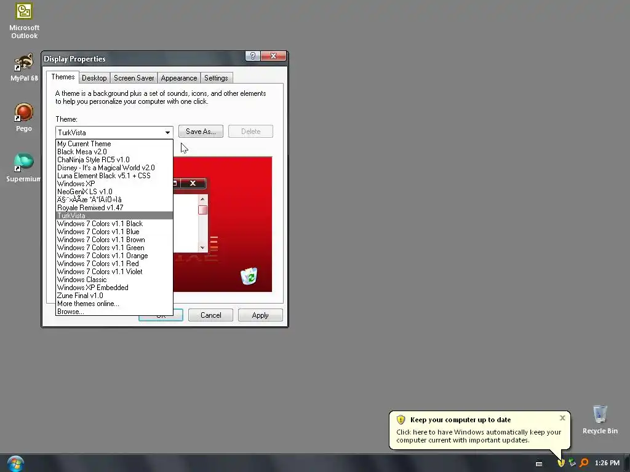This screenshot has height=472, width=630.
Task: Choose Windows 7 Colors v1.1 Violet
Action: [x=114, y=272]
